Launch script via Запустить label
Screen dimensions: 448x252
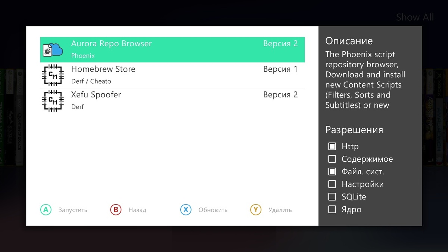point(73,210)
